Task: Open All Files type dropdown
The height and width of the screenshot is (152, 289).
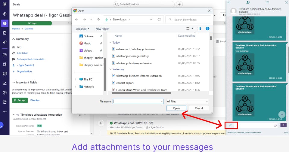Action: (188, 102)
